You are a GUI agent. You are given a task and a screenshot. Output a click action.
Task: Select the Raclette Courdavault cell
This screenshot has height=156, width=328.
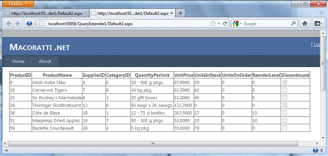click(57, 128)
